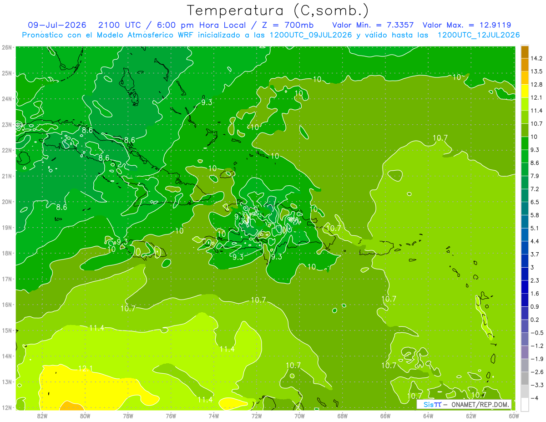
Task: Click the "6.5" colorbar label
Action: click(535, 202)
